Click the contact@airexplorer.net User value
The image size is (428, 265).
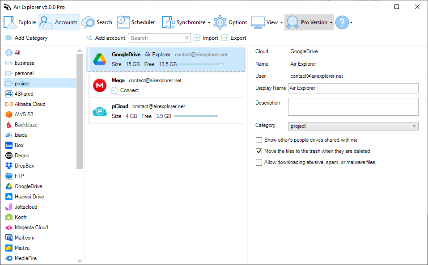(x=317, y=76)
